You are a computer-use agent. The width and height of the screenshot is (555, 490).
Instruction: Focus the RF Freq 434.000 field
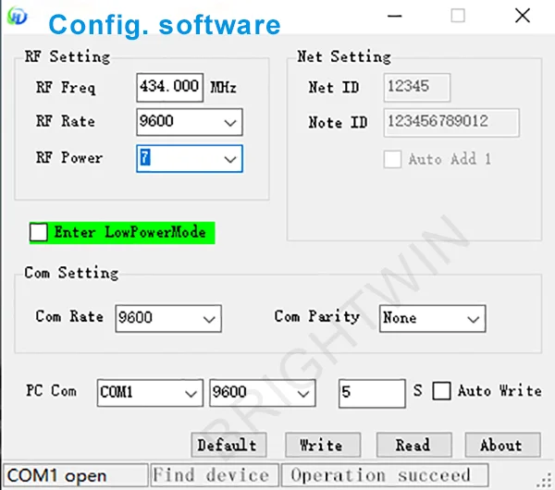pyautogui.click(x=170, y=88)
